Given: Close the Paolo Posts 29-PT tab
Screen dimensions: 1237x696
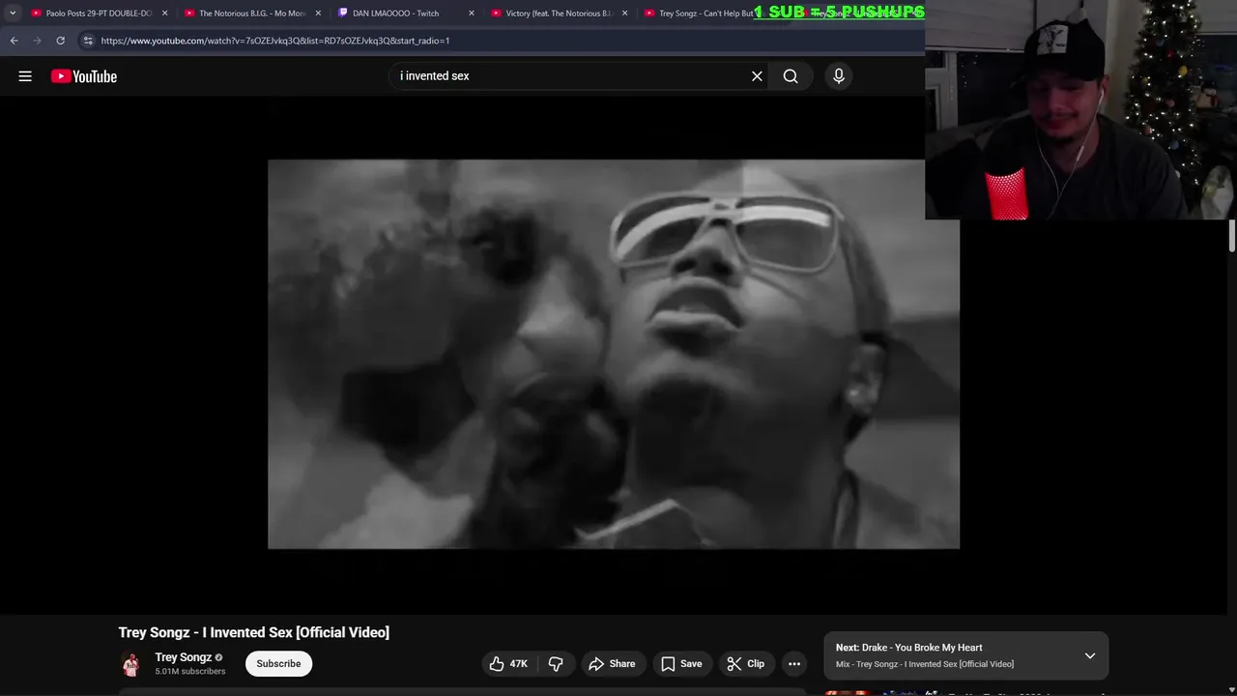Looking at the screenshot, I should point(165,14).
